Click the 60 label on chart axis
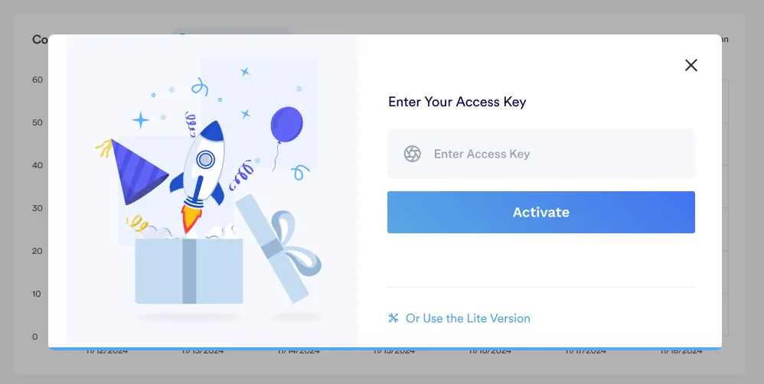764x384 pixels. click(38, 80)
